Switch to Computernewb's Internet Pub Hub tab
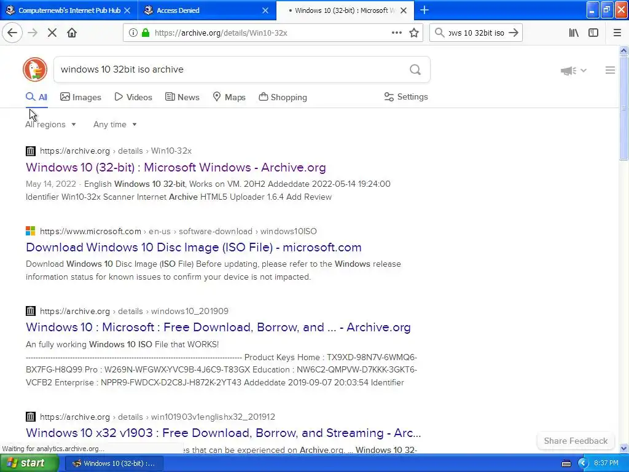Viewport: 629px width, 472px height. pyautogui.click(x=69, y=10)
